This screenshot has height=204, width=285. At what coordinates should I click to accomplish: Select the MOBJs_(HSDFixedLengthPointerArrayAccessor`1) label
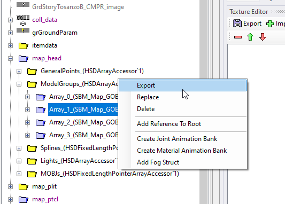110,174
